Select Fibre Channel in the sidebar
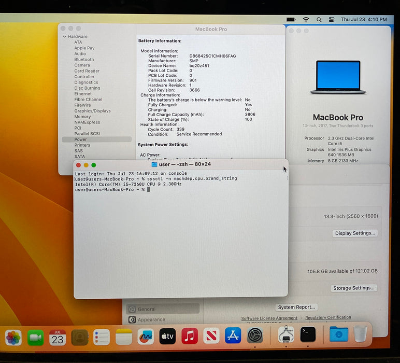Image resolution: width=400 pixels, height=363 pixels. pyautogui.click(x=88, y=99)
